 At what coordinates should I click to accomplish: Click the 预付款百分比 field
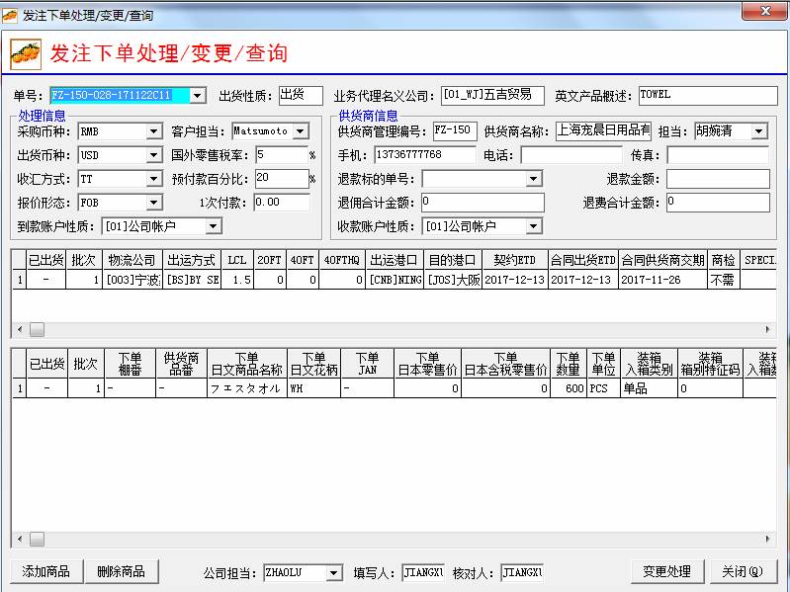282,179
